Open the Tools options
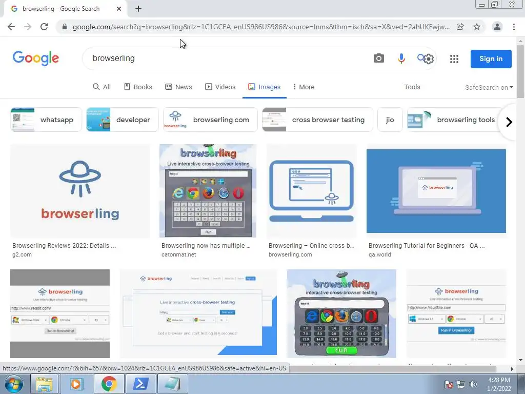This screenshot has height=394, width=525. 412,87
